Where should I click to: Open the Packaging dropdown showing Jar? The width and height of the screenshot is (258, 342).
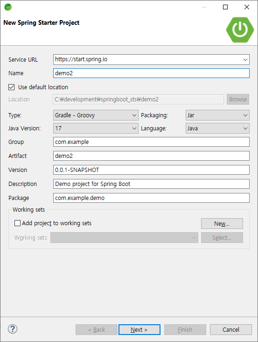coord(217,115)
